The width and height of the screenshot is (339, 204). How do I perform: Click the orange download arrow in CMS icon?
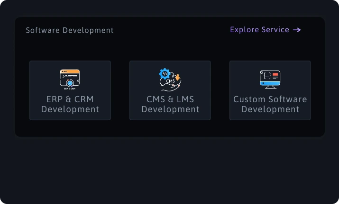pos(178,77)
